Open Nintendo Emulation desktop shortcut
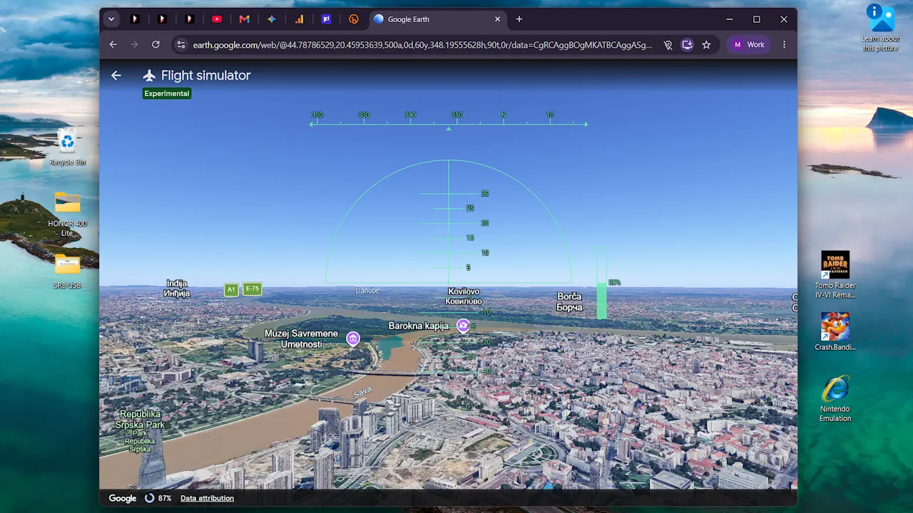 (x=835, y=398)
